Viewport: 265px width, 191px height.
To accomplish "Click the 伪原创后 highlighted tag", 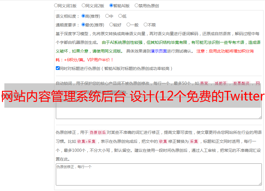I will click(x=98, y=132).
